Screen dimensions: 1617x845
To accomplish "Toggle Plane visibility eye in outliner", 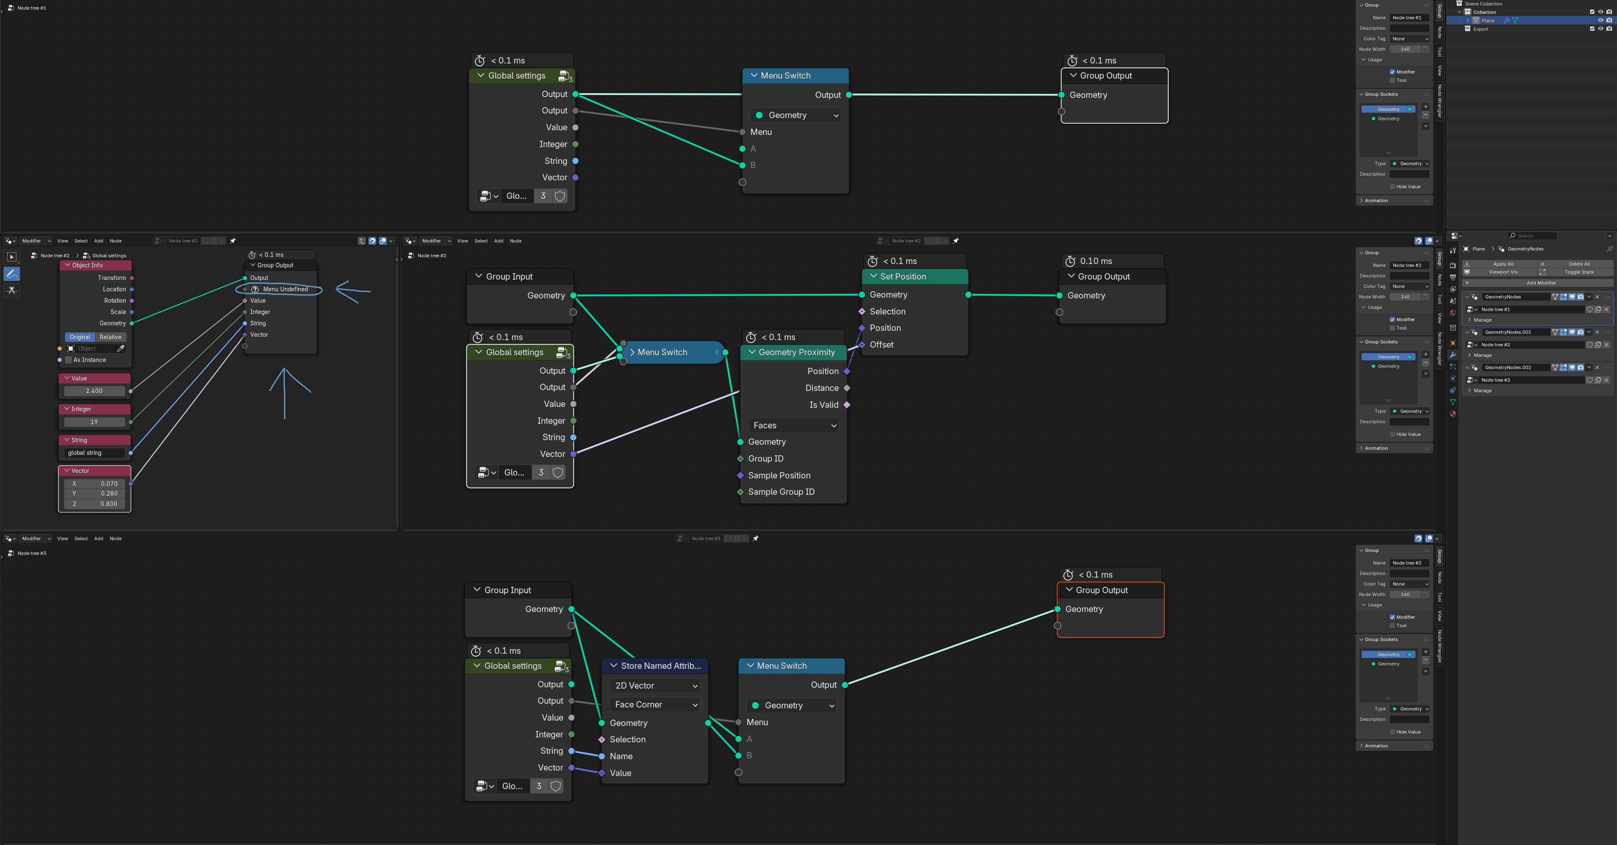I will [x=1601, y=21].
